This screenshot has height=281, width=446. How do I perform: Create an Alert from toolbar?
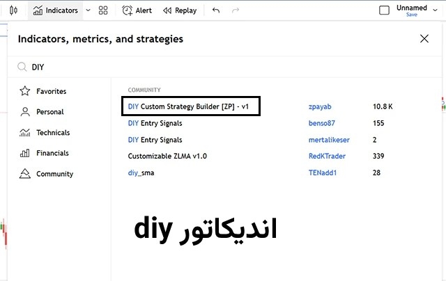point(137,10)
